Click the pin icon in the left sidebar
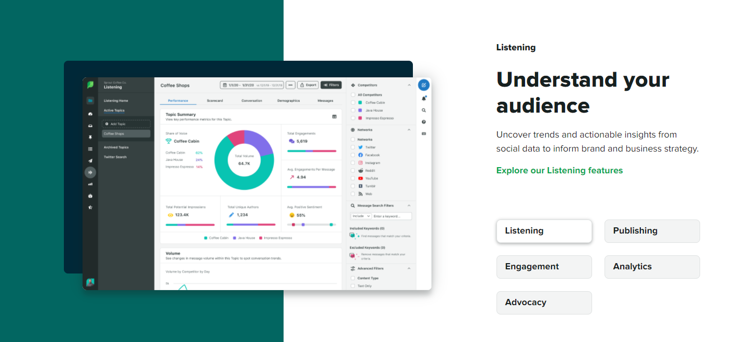Image resolution: width=751 pixels, height=342 pixels. (89, 138)
